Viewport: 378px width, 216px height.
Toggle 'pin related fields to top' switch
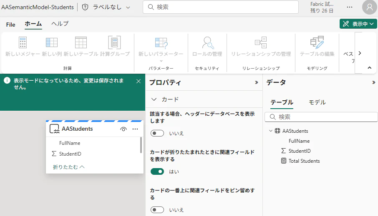click(x=157, y=210)
